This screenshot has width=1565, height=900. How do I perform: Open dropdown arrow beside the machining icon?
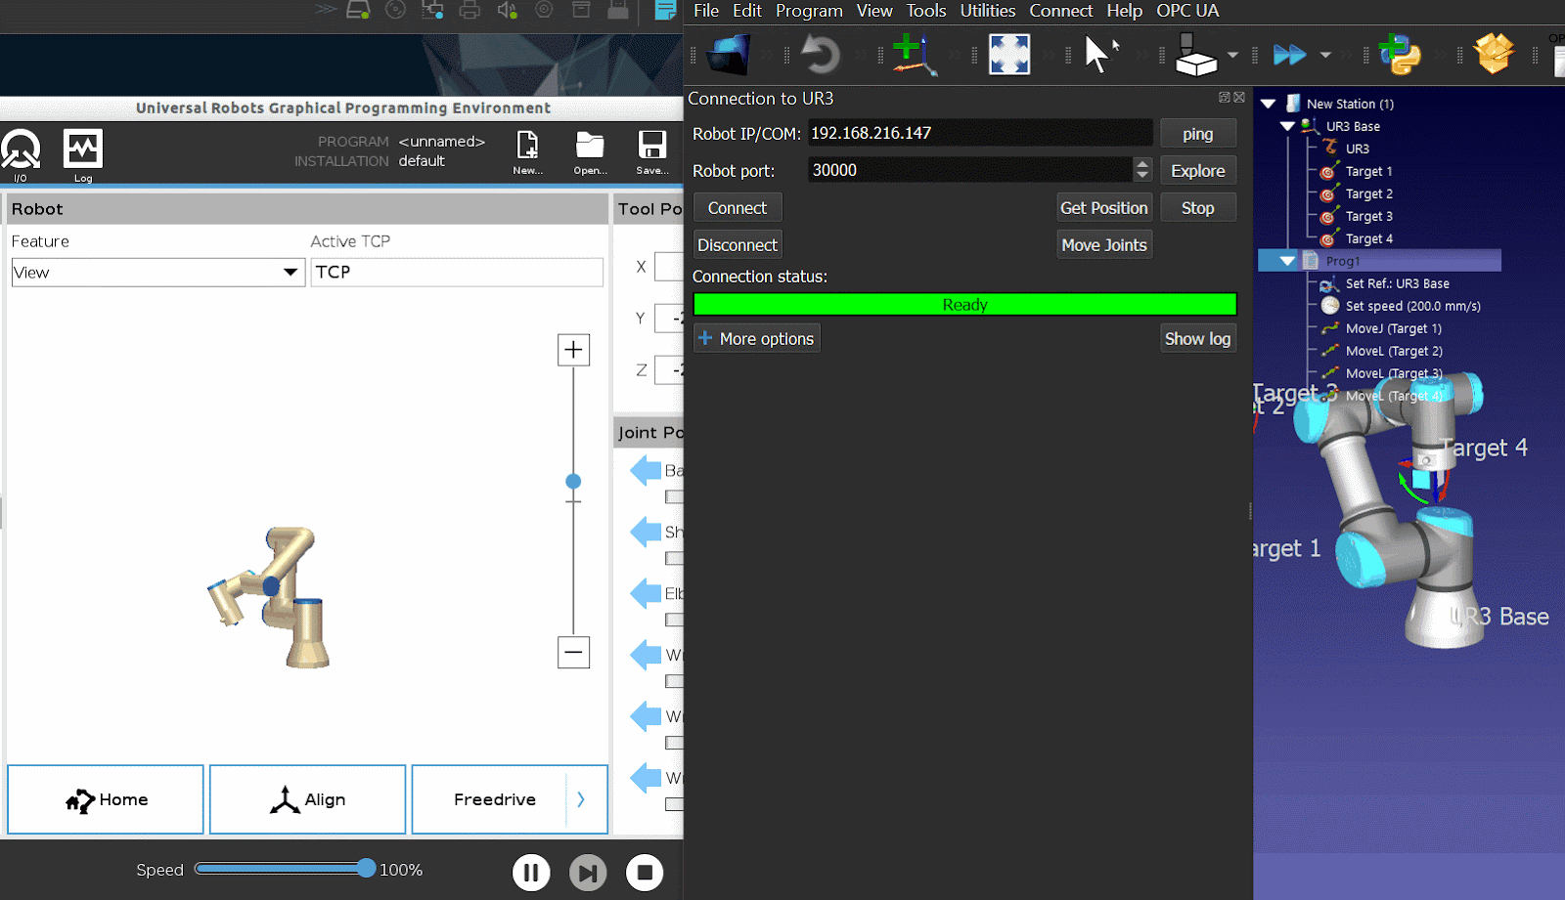point(1232,55)
